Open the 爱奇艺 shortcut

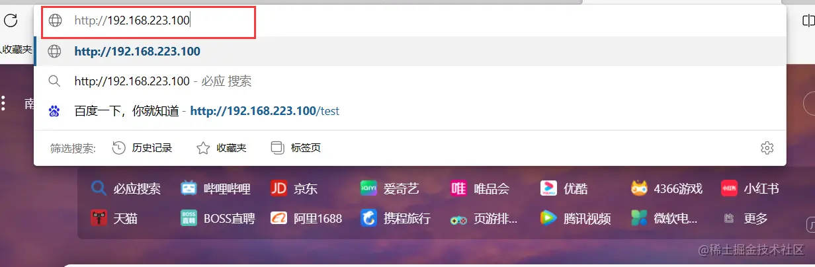(x=390, y=189)
